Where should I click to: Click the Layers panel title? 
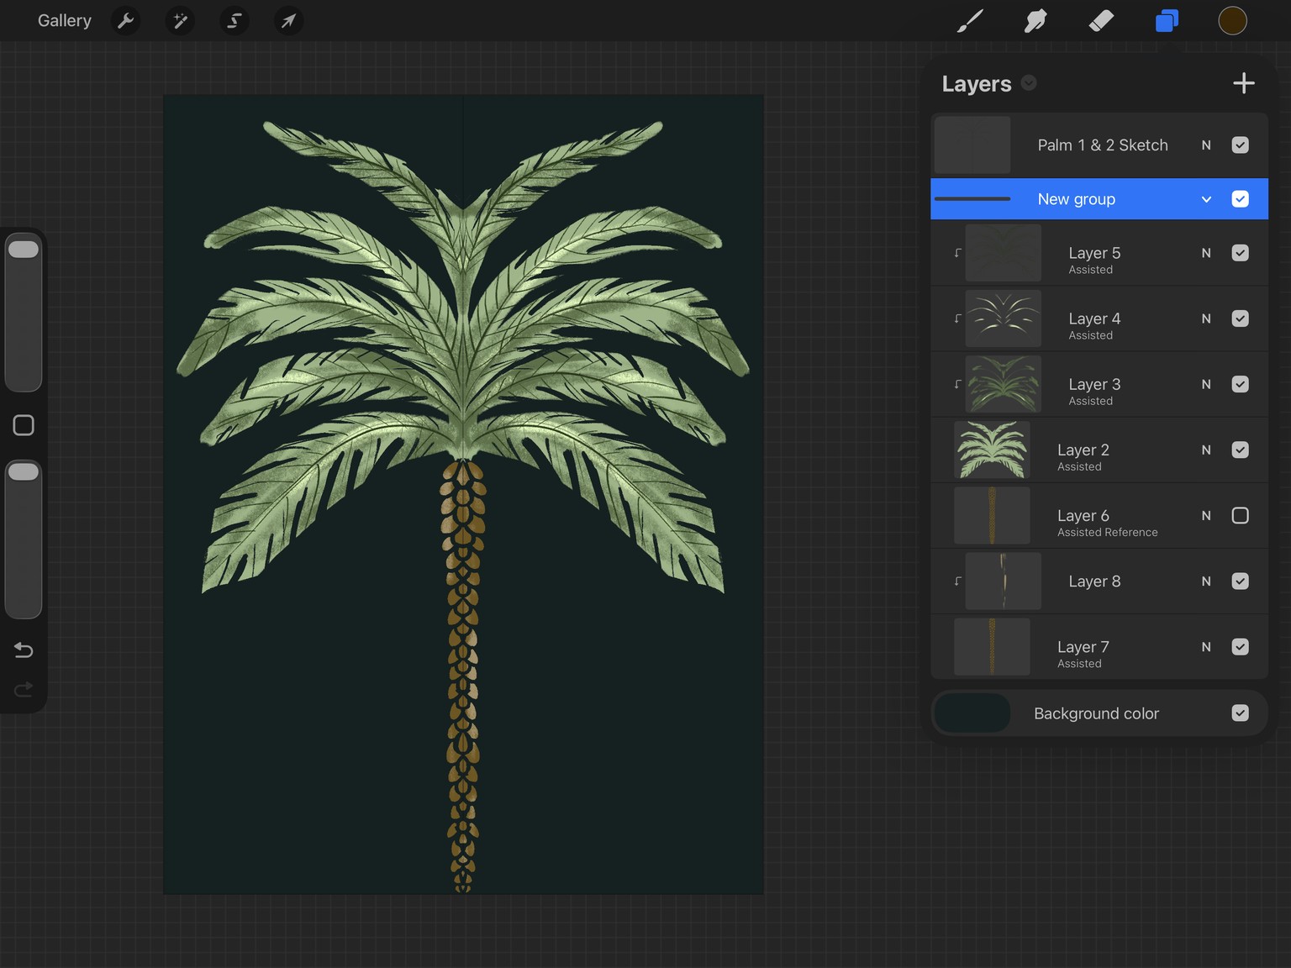point(977,83)
